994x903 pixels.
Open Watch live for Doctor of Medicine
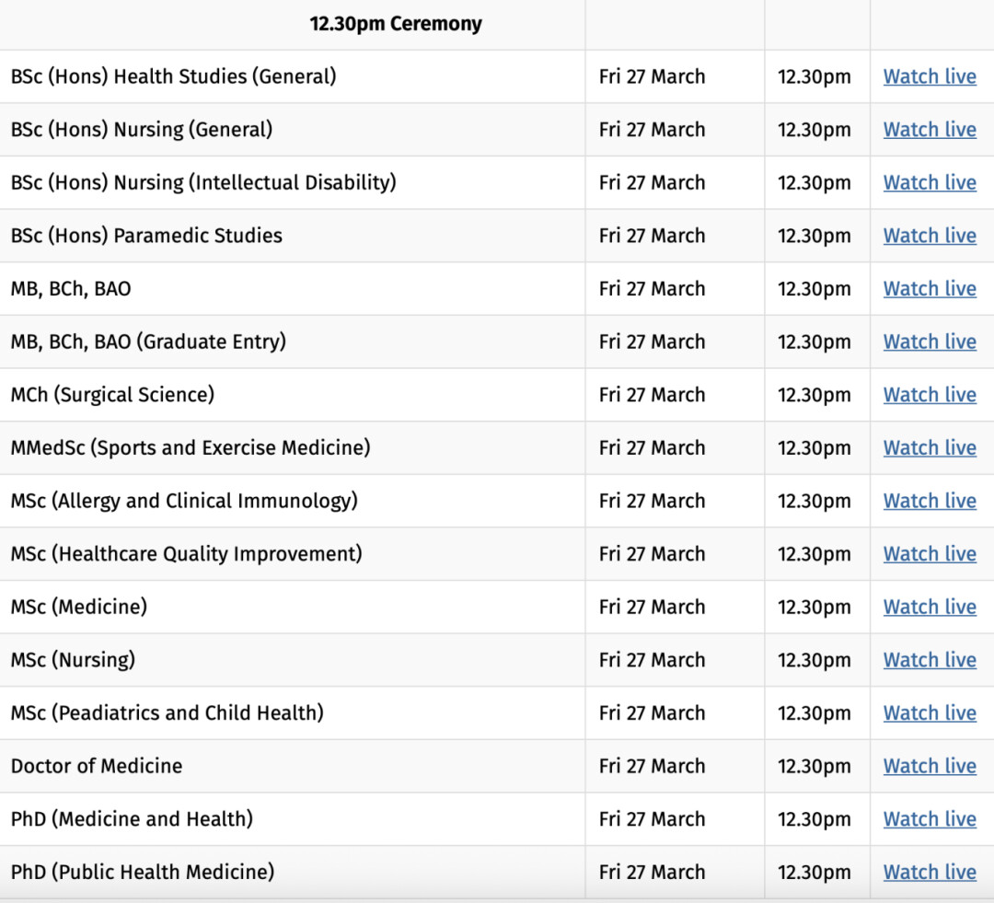click(x=929, y=766)
